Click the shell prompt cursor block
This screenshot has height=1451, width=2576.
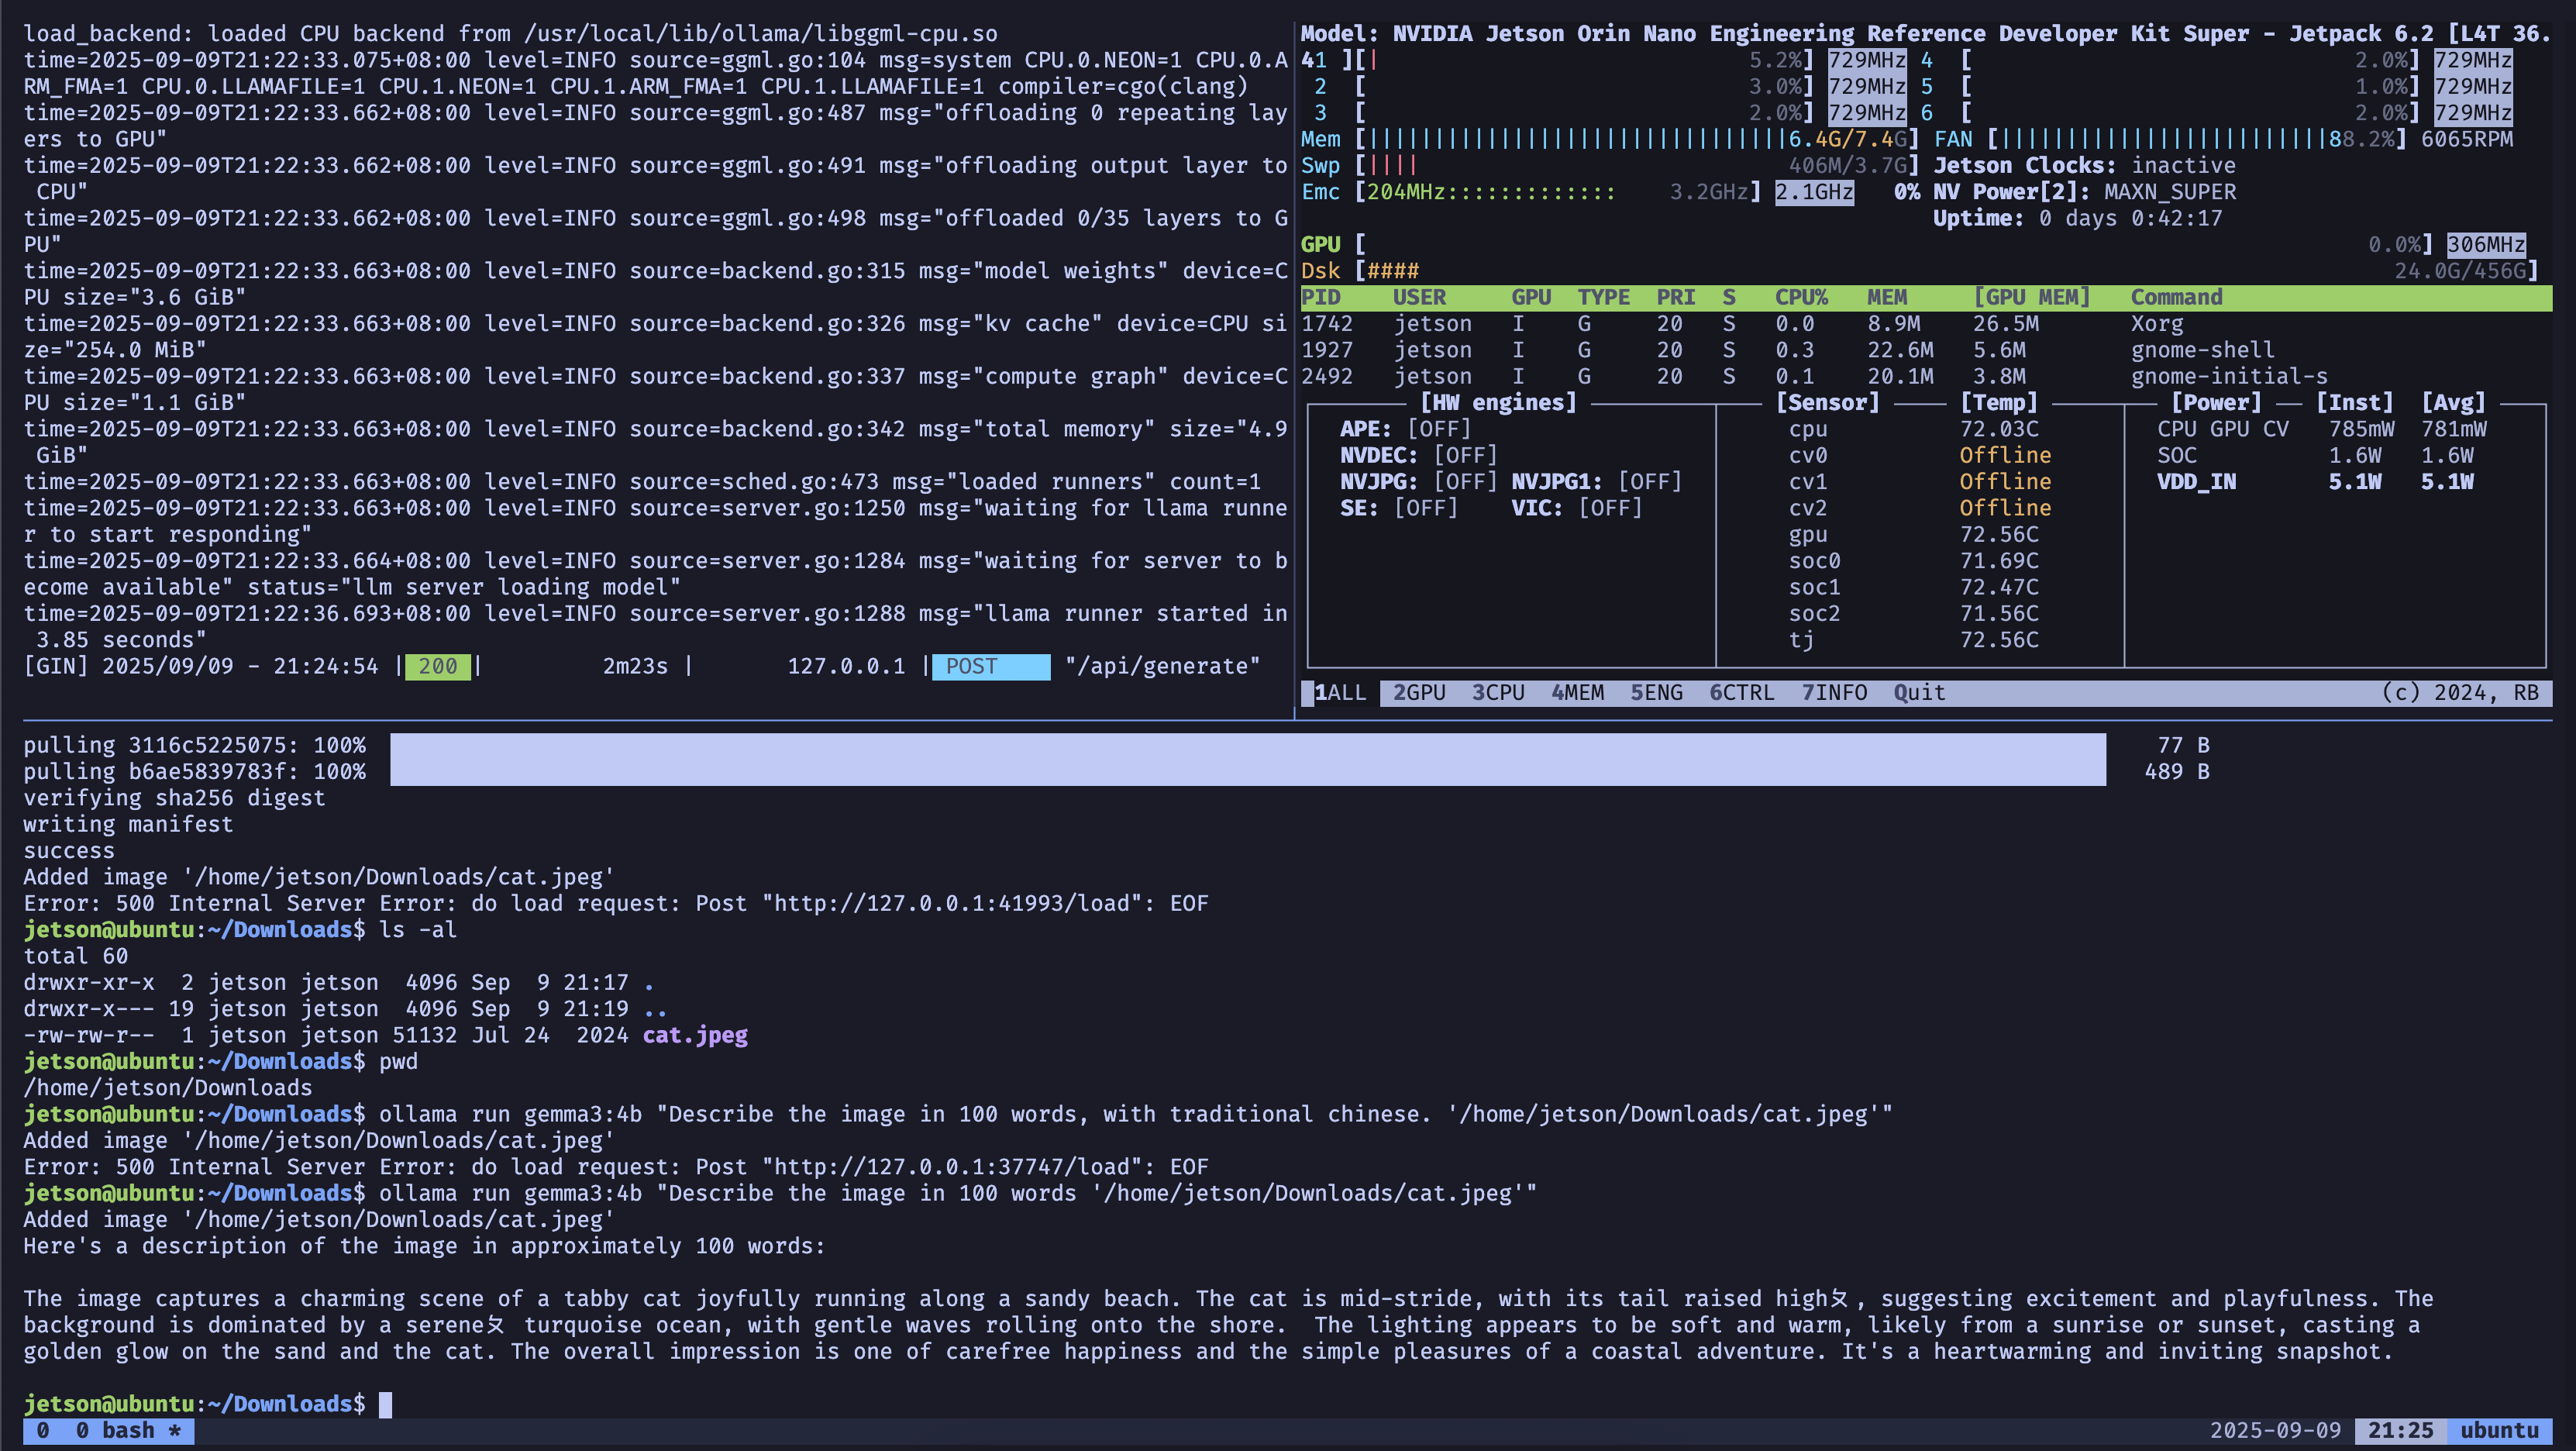385,1404
